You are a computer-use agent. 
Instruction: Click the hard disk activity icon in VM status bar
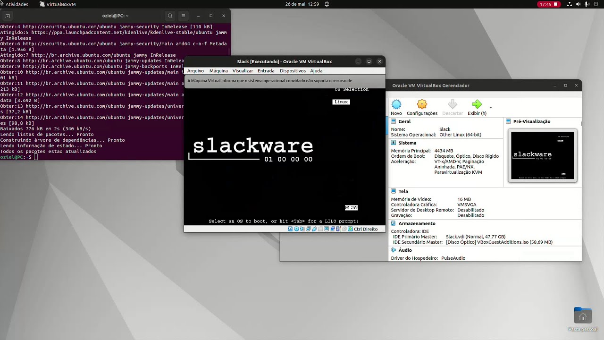pos(290,229)
